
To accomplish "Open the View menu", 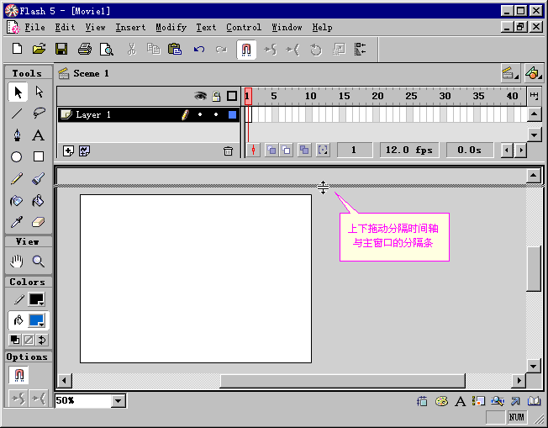I will tap(96, 27).
